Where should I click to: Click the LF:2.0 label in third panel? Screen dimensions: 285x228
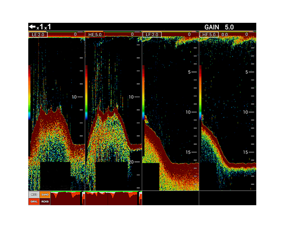(x=151, y=34)
